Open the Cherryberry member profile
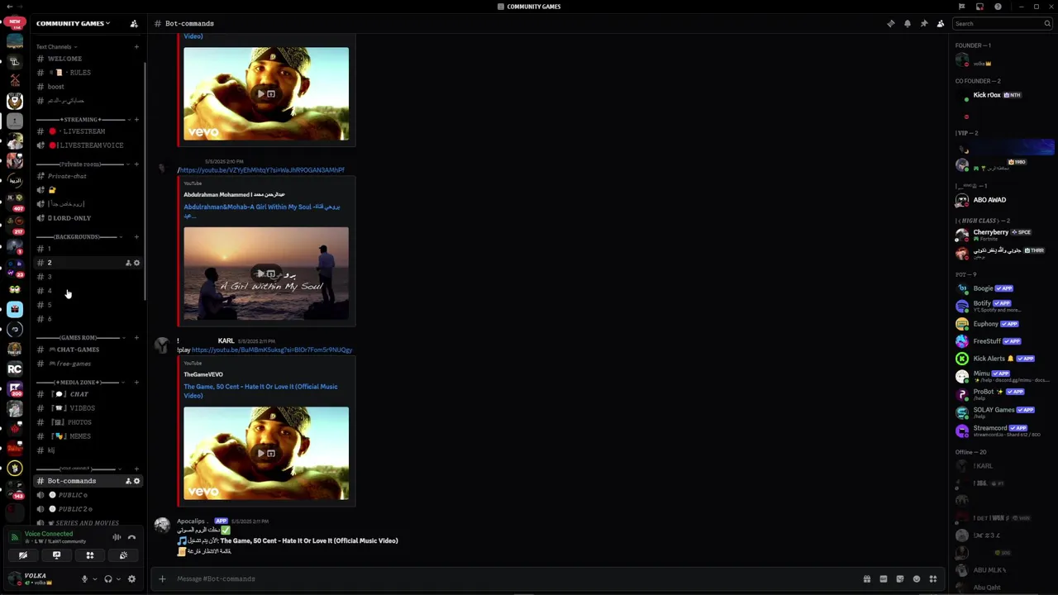Screen dimensions: 1058x595 pyautogui.click(x=1002, y=233)
